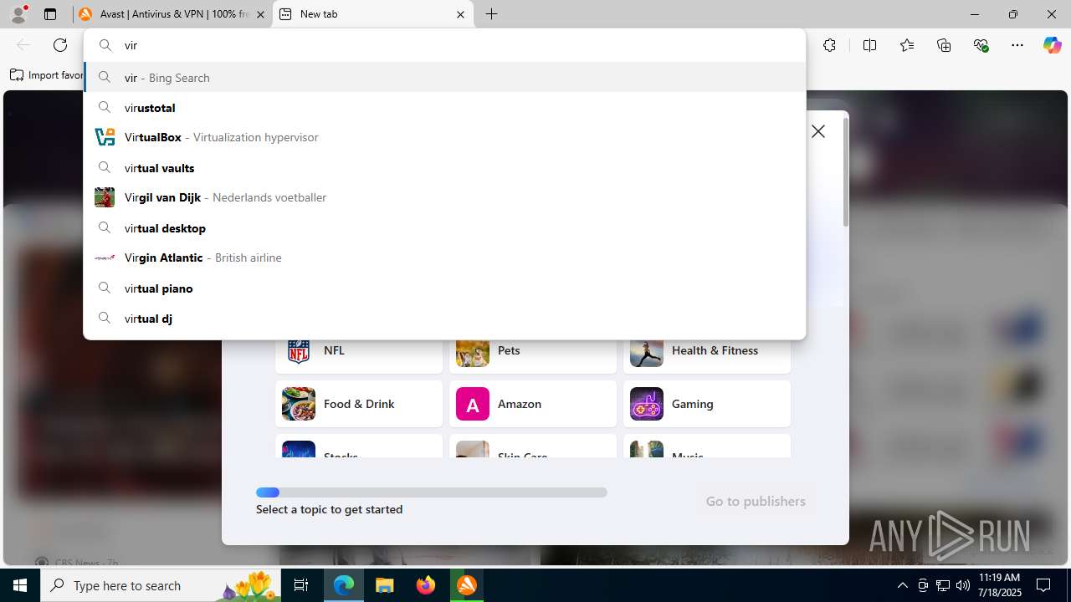Click Import favorites in bookmarks bar
This screenshot has width=1071, height=602.
pyautogui.click(x=47, y=75)
